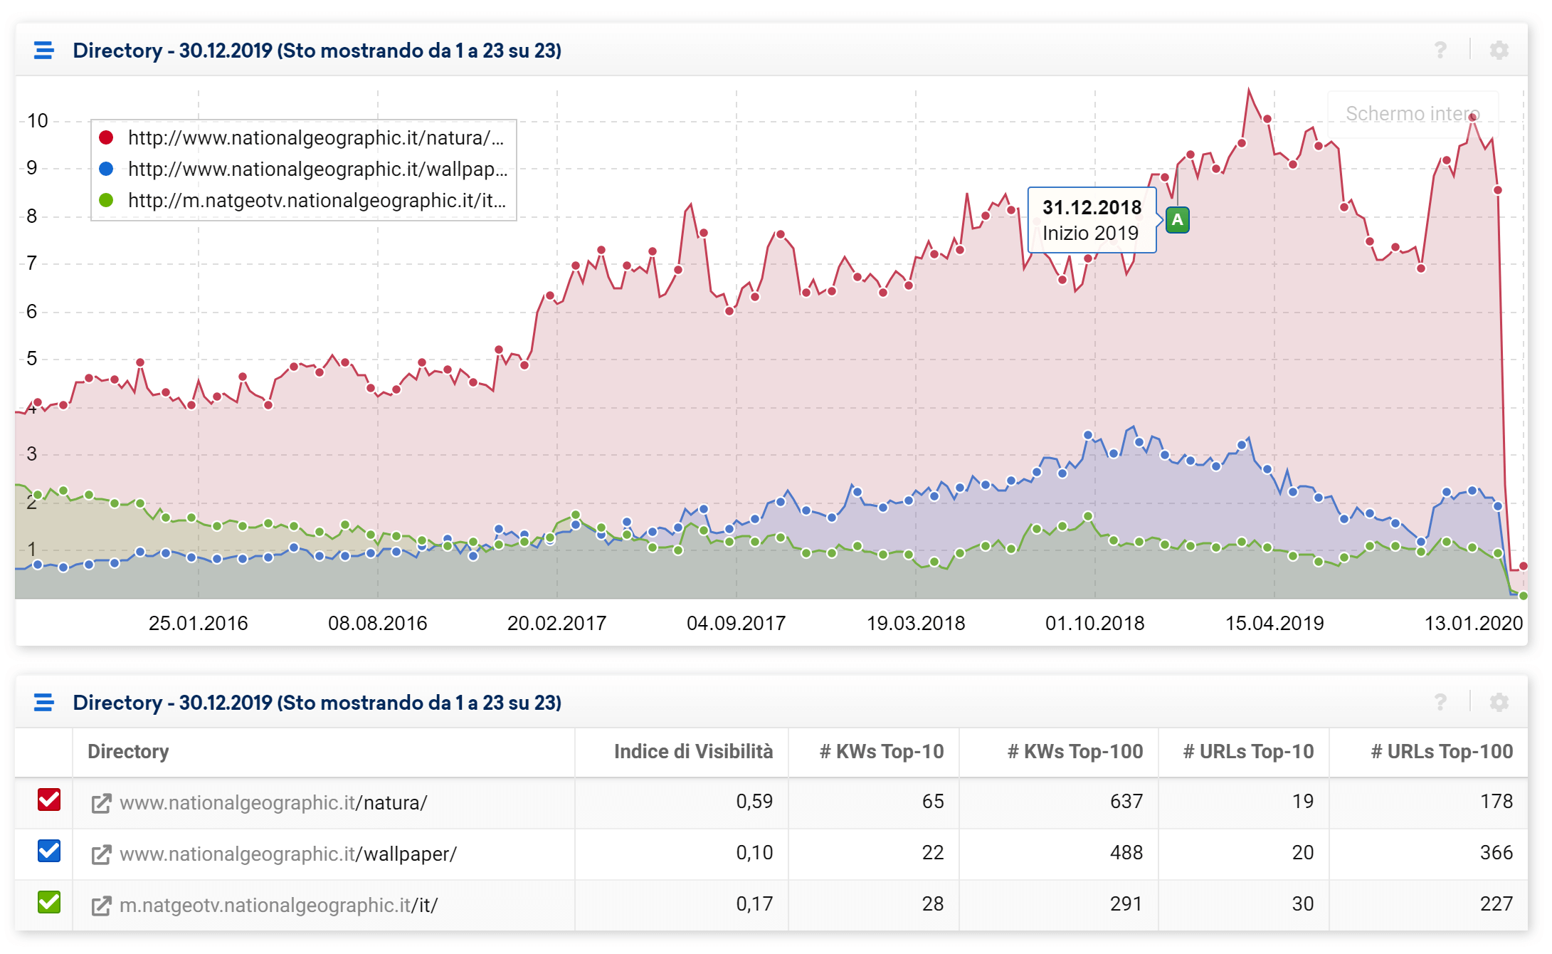The width and height of the screenshot is (1552, 954).
Task: Click the 31.12.2018 Inizio 2019 tooltip
Action: pos(1092,220)
